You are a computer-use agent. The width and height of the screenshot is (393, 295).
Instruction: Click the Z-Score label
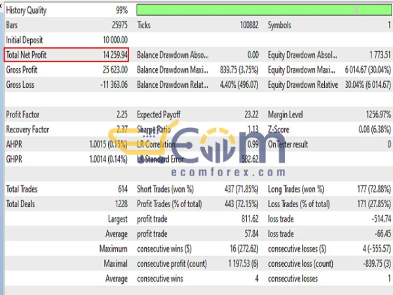(282, 130)
